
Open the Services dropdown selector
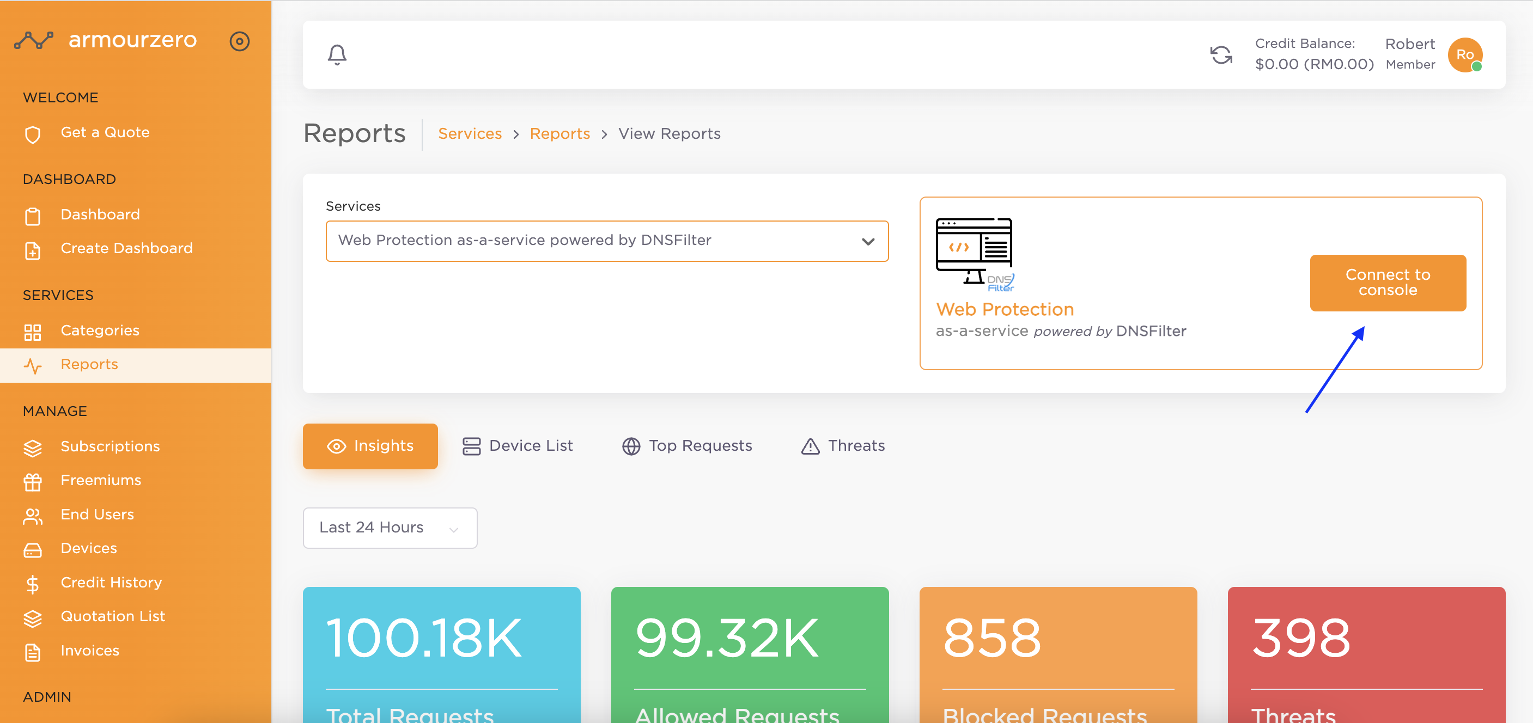click(x=607, y=241)
